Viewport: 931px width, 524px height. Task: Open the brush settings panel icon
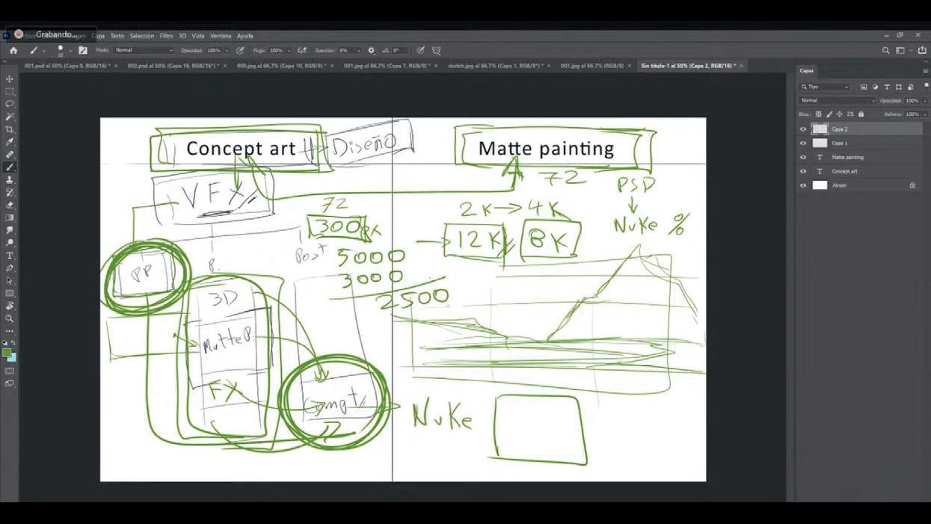pos(83,51)
